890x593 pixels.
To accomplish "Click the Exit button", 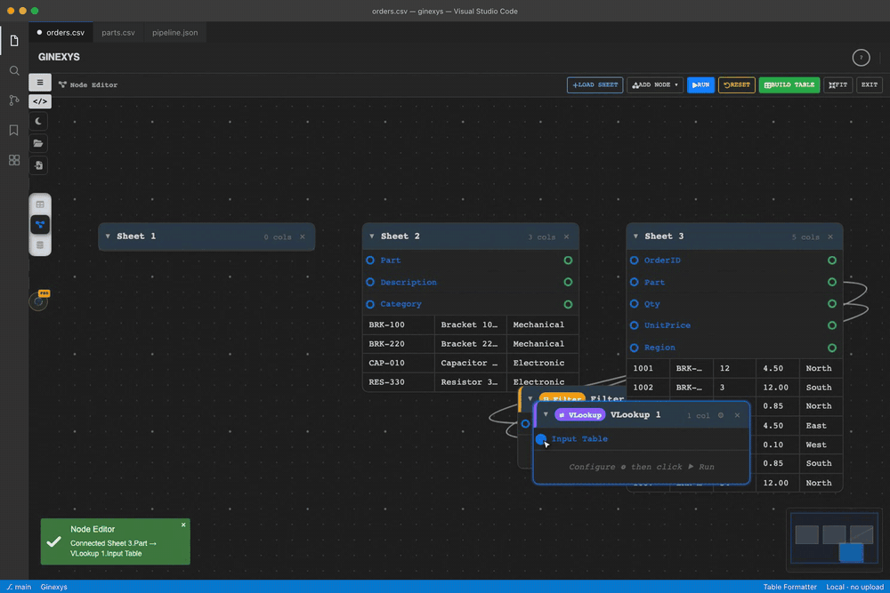I will (869, 85).
